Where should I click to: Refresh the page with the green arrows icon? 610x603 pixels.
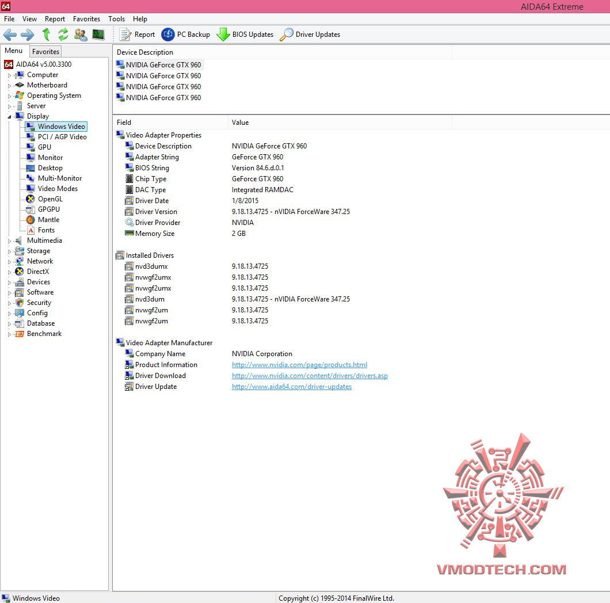(x=63, y=34)
